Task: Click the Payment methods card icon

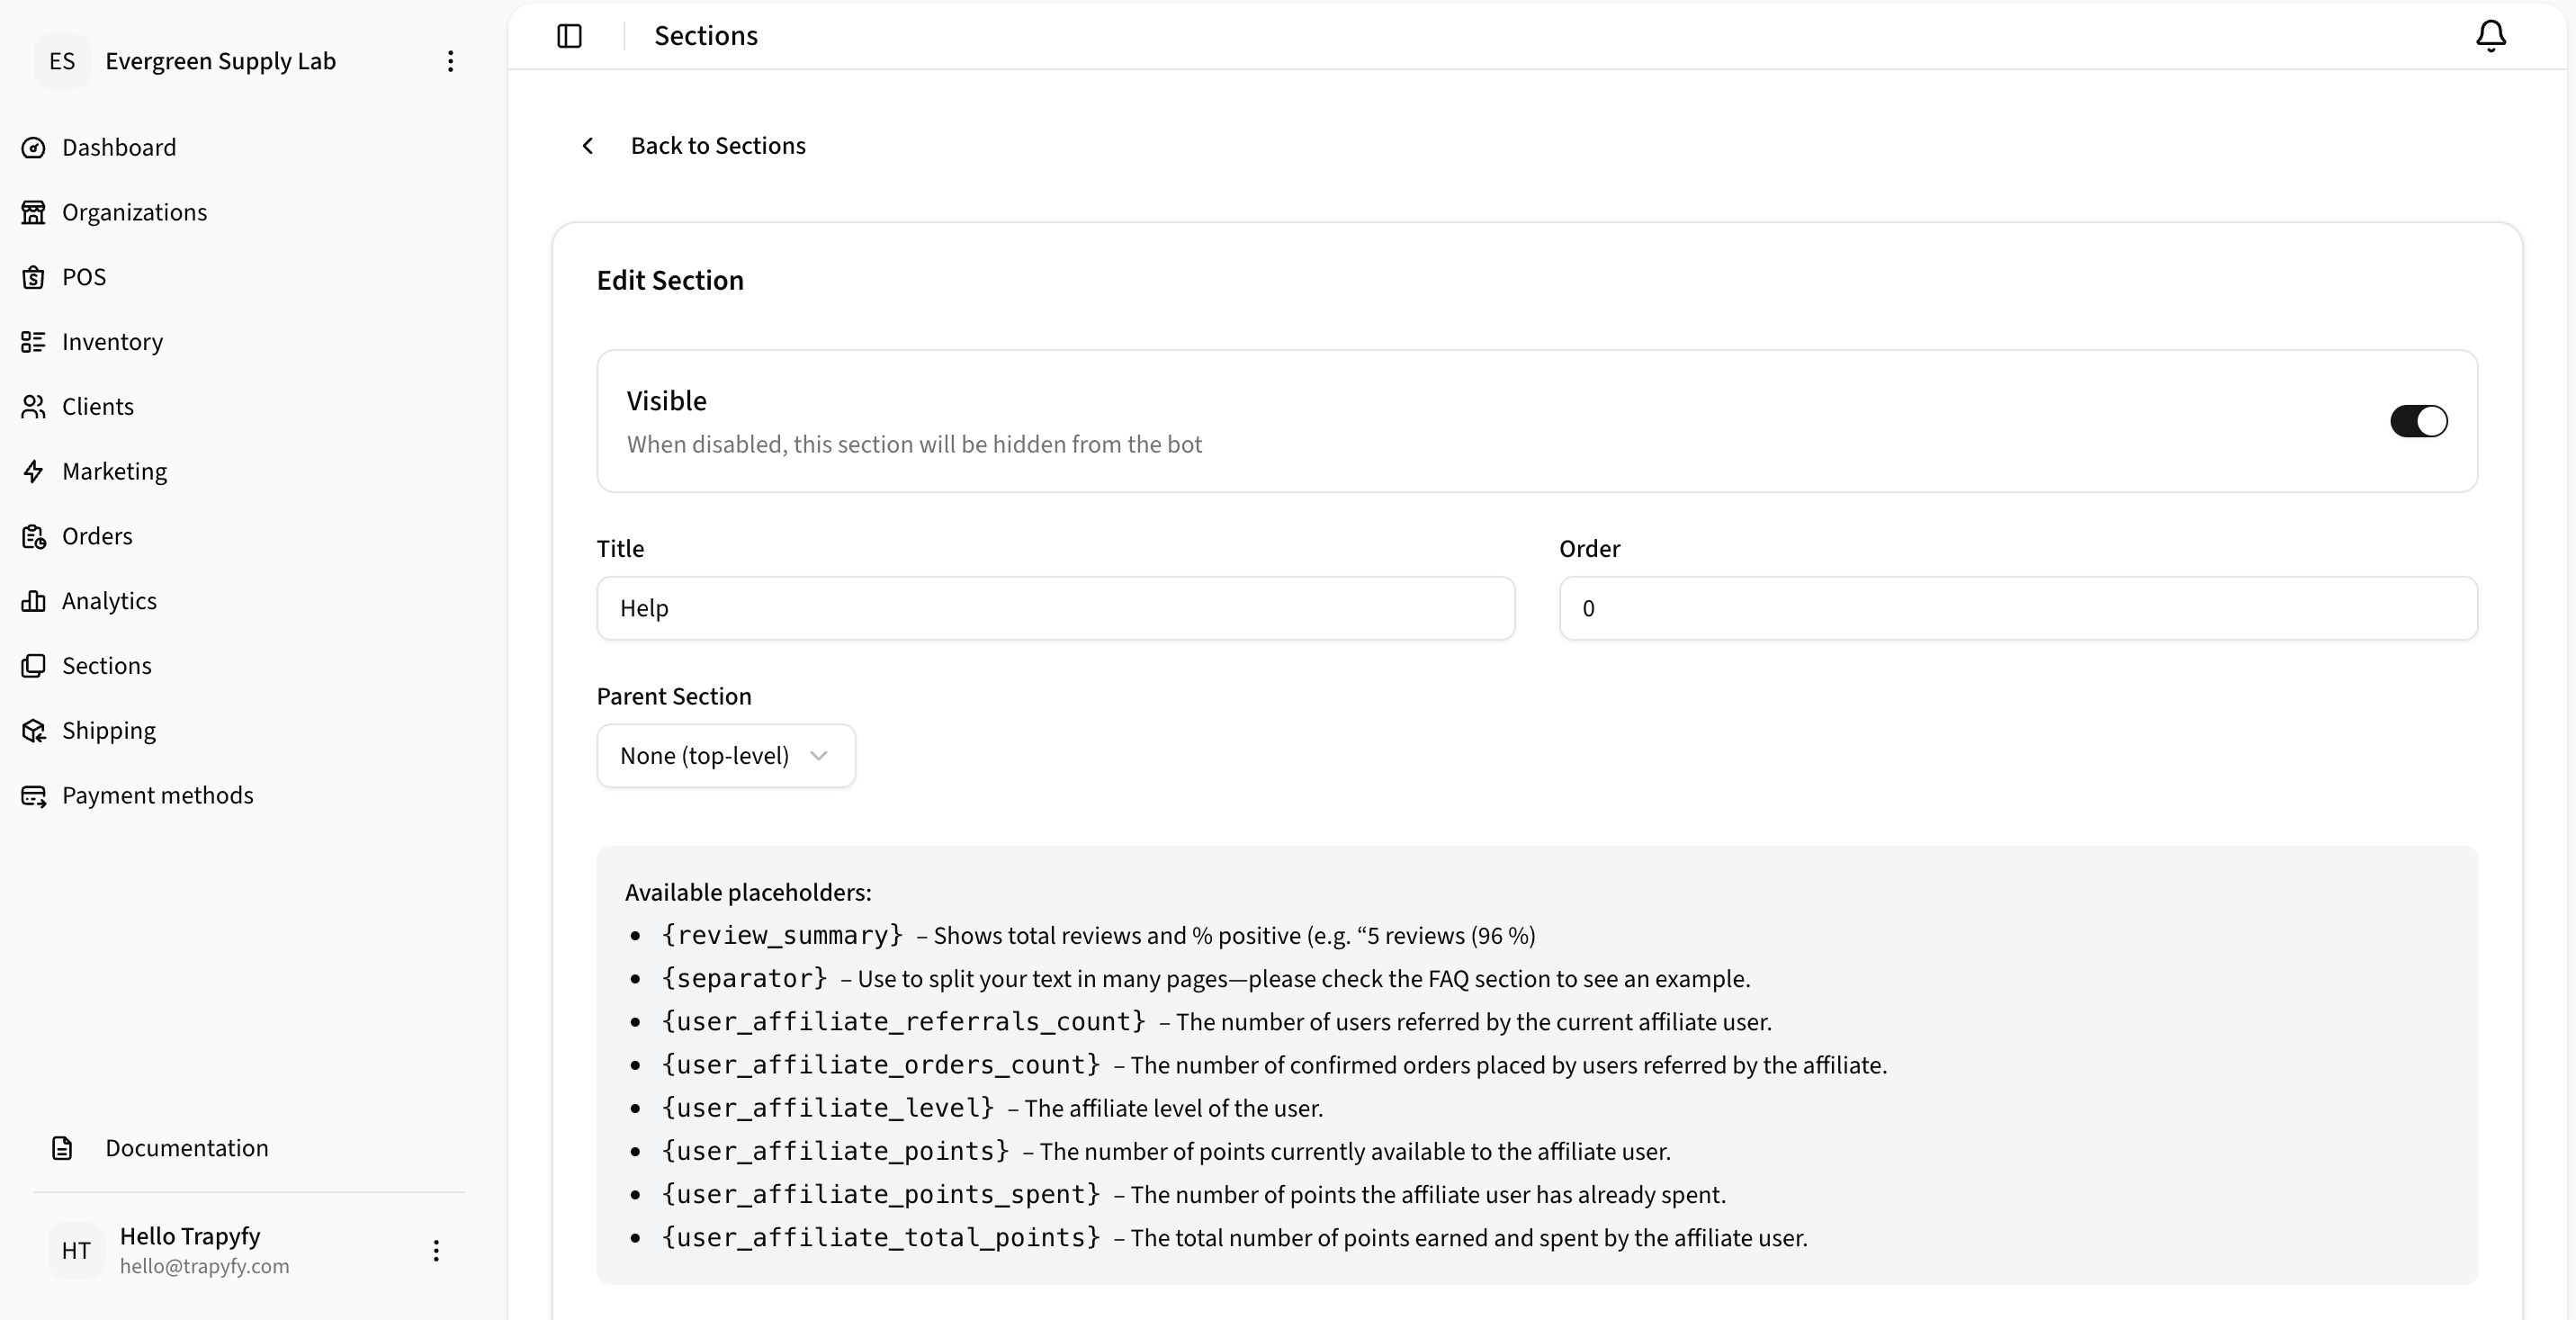Action: point(34,795)
